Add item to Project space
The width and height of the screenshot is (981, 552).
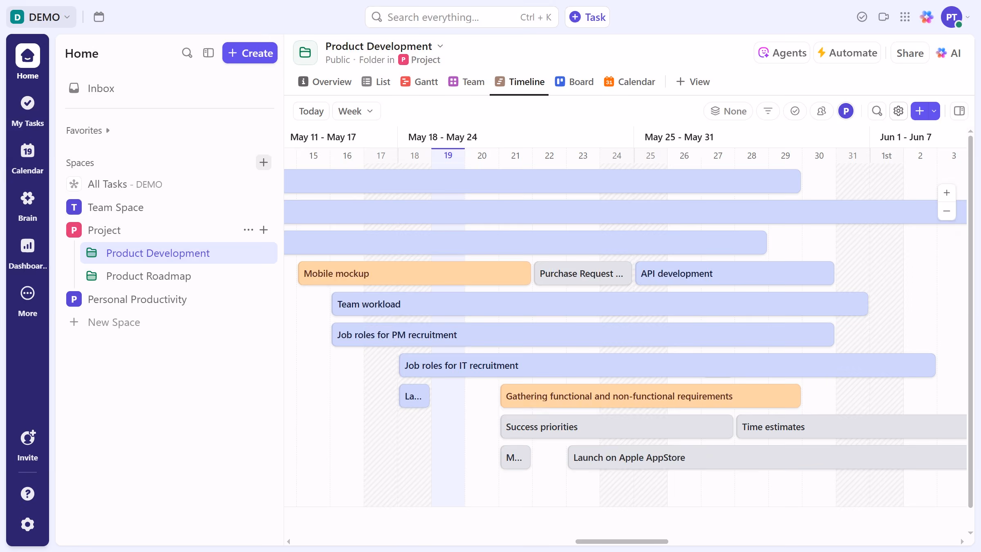click(x=264, y=230)
